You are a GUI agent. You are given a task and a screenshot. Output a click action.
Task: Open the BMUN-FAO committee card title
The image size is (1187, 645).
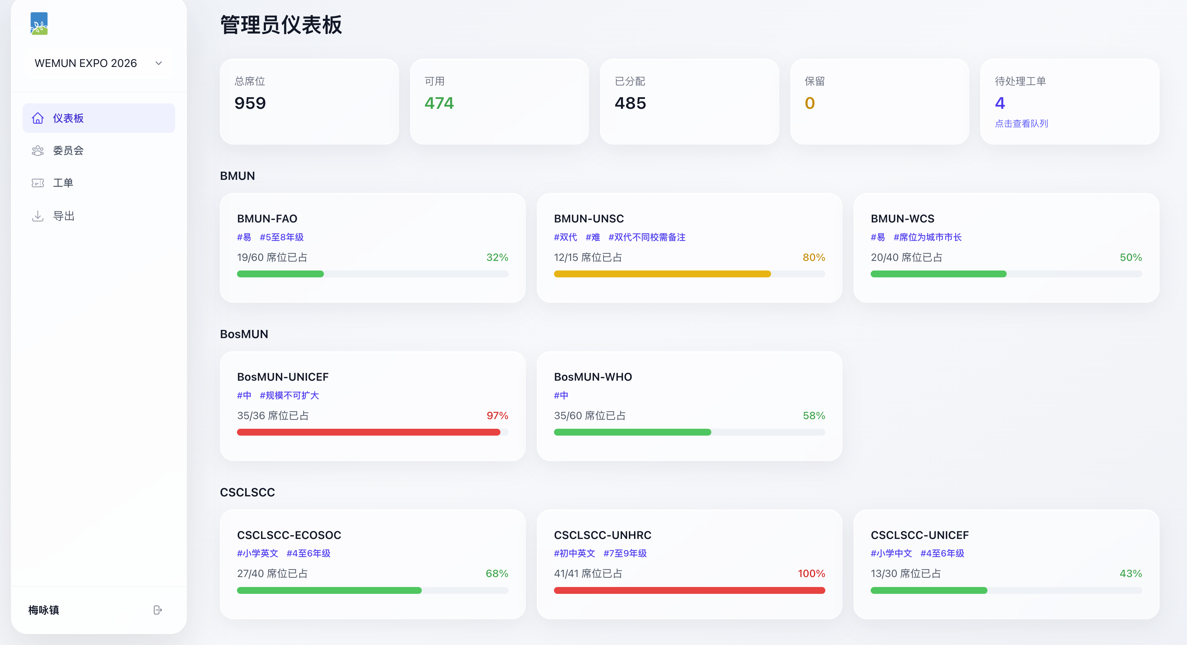pyautogui.click(x=267, y=219)
